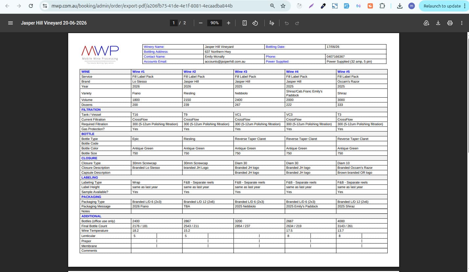Click the MWP logo in the document
The image size is (469, 272).
[x=100, y=54]
